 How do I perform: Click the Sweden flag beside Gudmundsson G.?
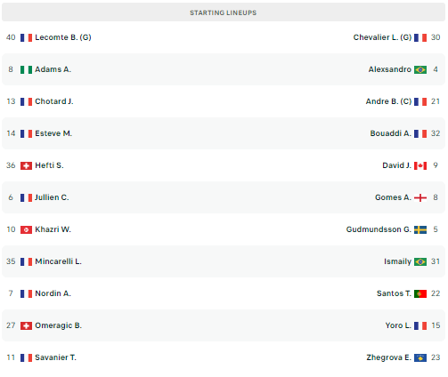420,229
